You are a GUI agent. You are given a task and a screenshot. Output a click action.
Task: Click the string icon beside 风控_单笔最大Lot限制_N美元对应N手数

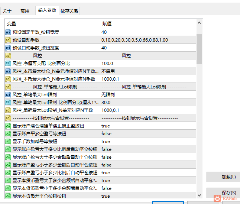point(8,110)
